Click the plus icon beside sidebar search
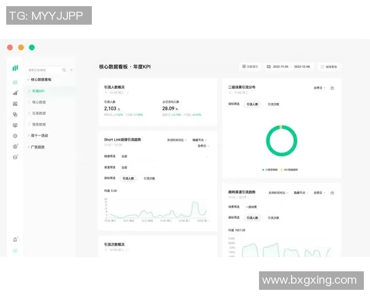 (x=72, y=70)
